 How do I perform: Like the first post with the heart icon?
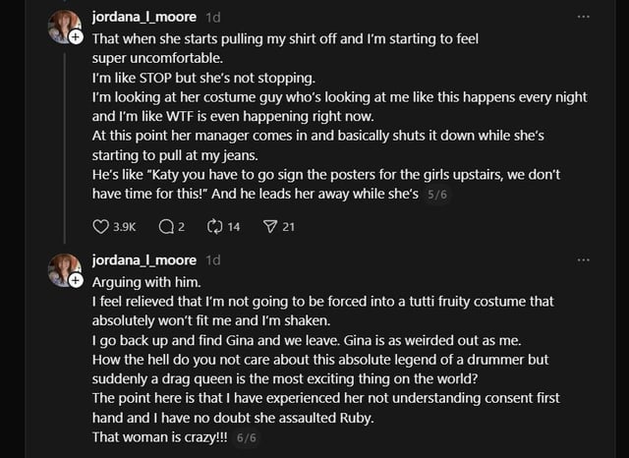(x=100, y=227)
